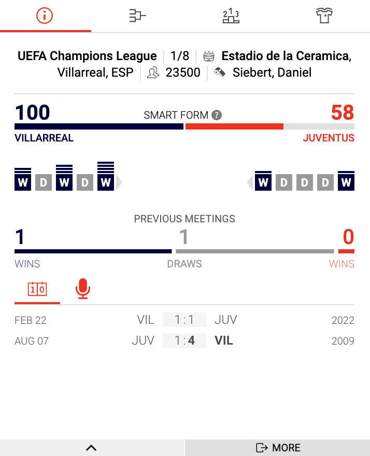This screenshot has height=456, width=370.
Task: Click the Villarreal team name
Action: coord(44,138)
